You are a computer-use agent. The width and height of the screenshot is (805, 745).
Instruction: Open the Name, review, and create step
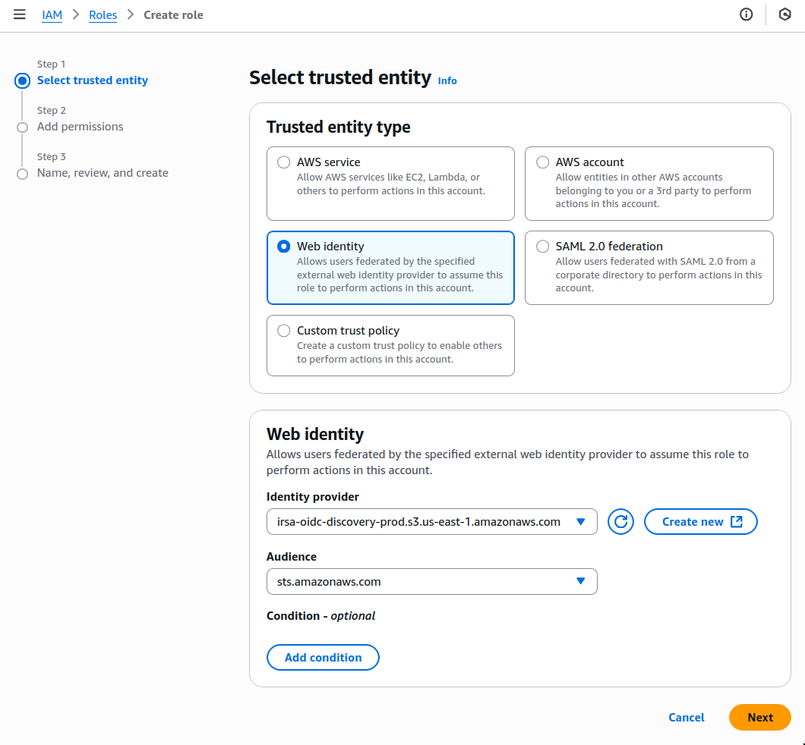(x=103, y=173)
